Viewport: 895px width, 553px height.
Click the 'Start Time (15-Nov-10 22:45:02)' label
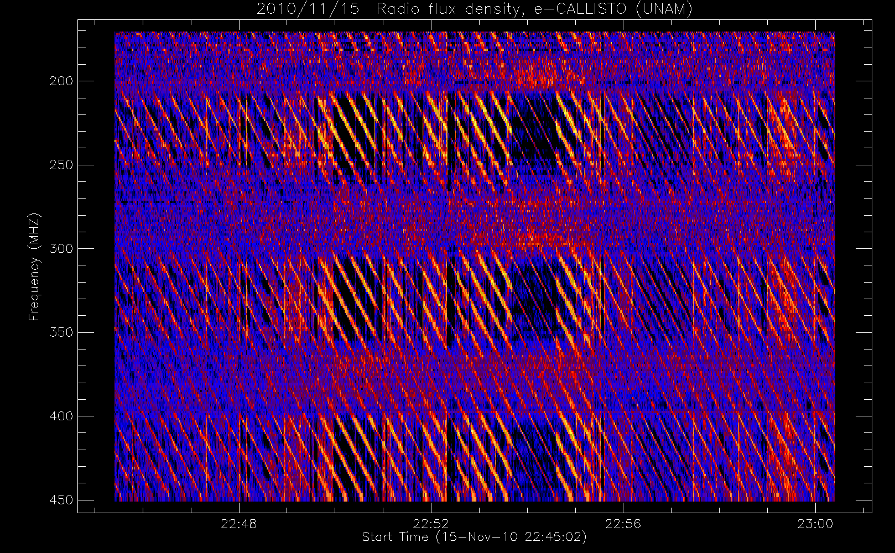pyautogui.click(x=474, y=537)
